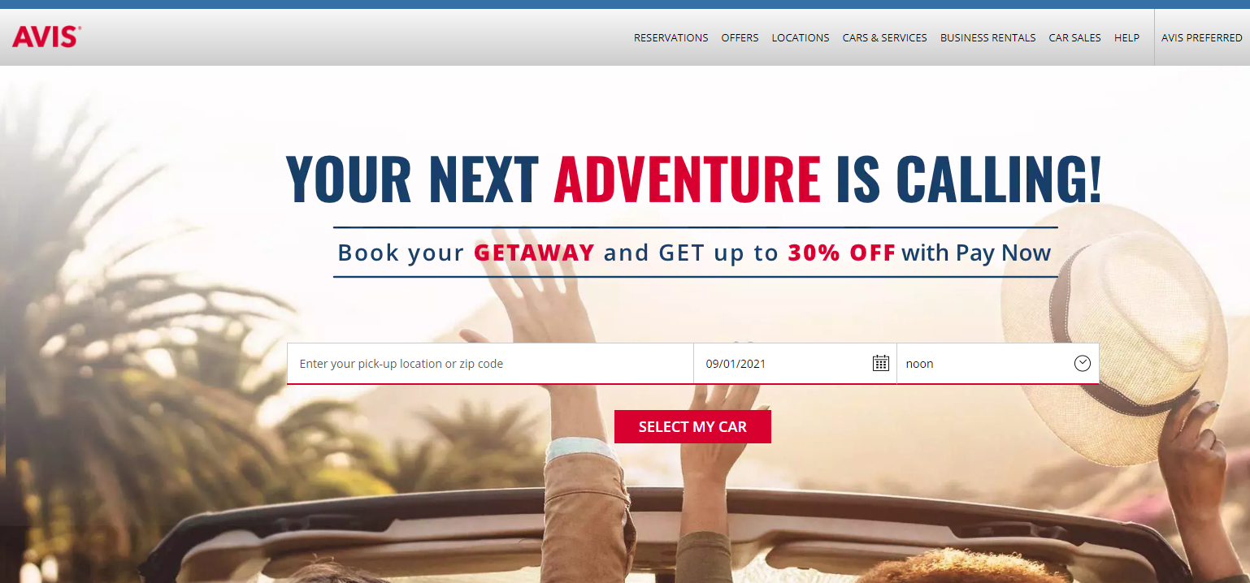This screenshot has width=1250, height=583.
Task: Click the clock icon in time field
Action: [x=1082, y=363]
